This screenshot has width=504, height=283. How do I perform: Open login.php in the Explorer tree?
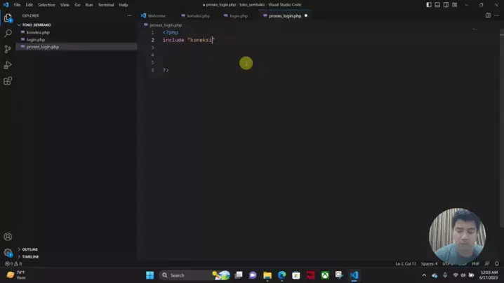tap(36, 40)
